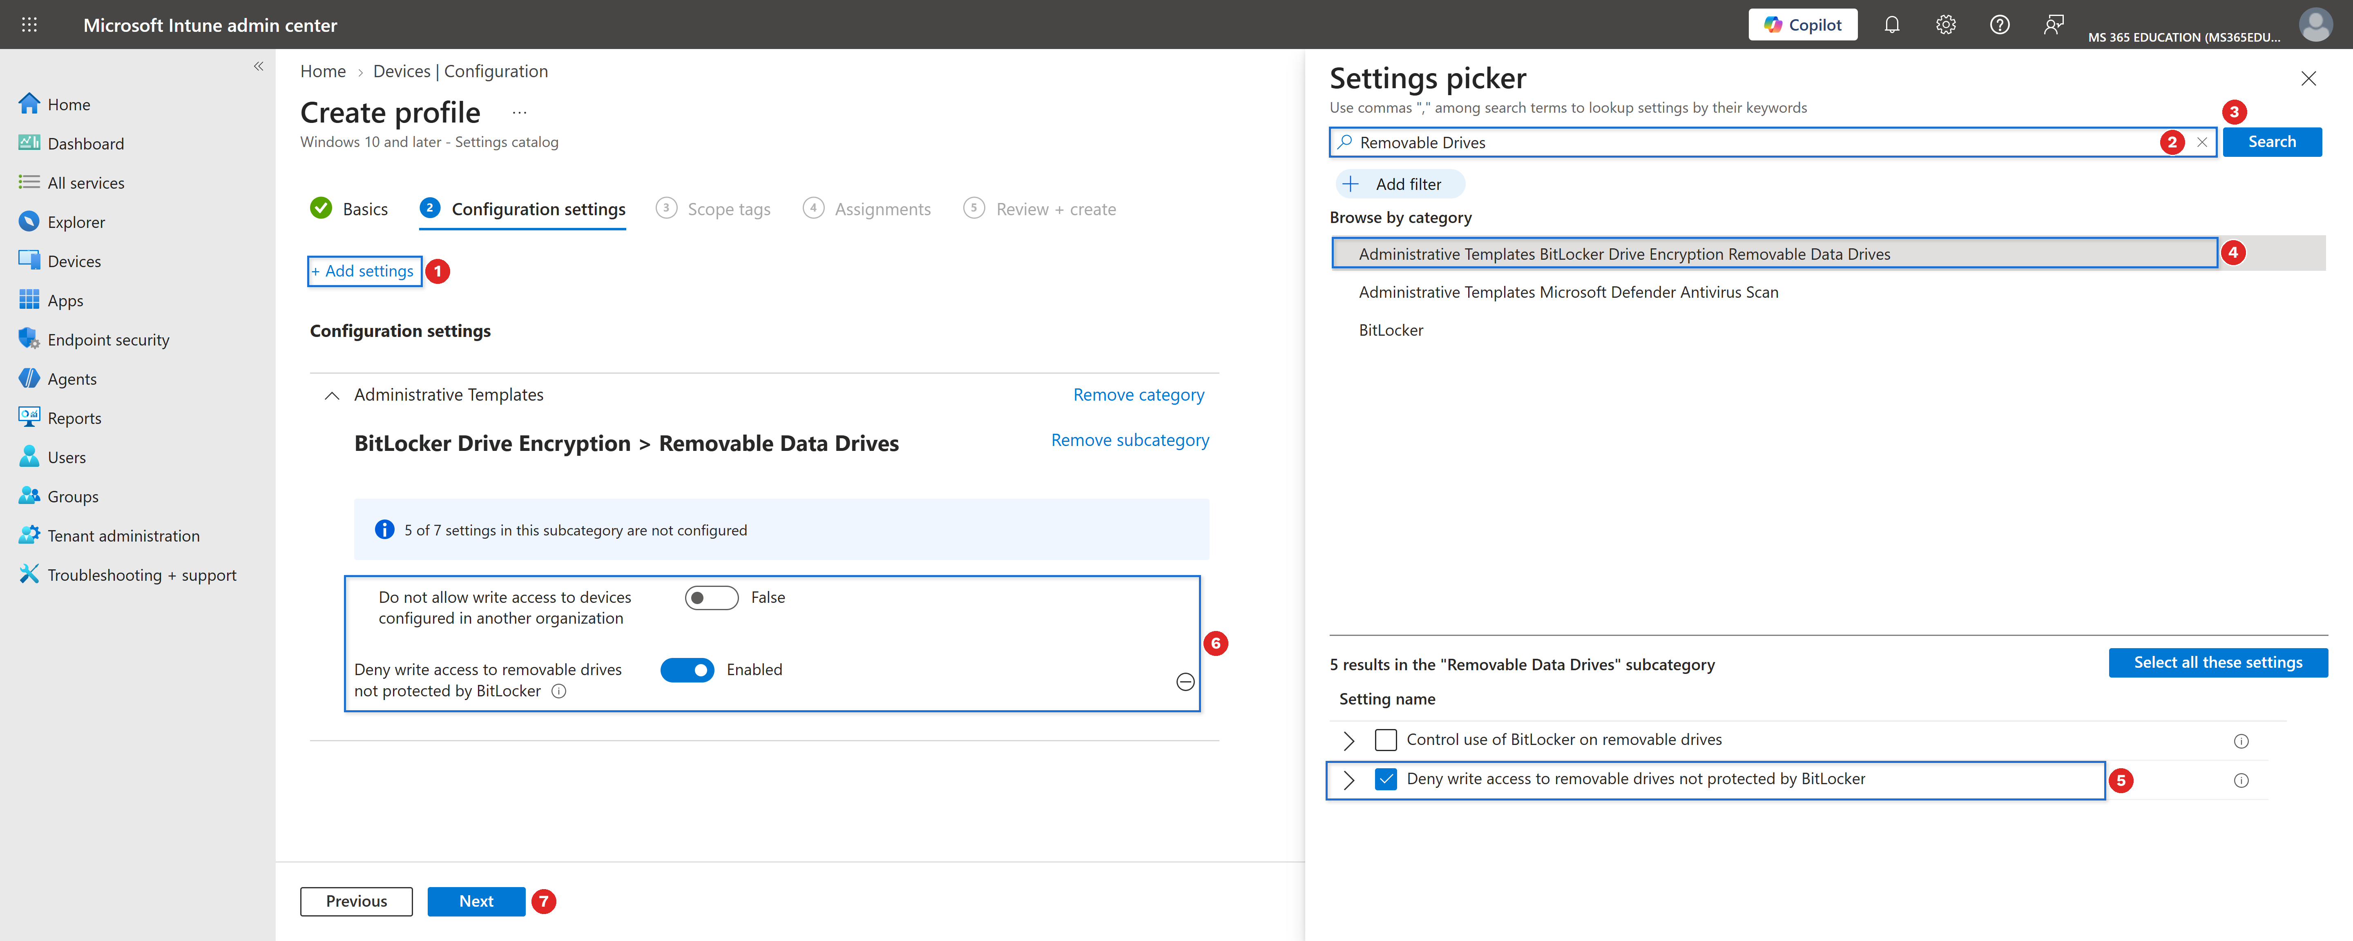Collapse the left navigation pane
Image resolution: width=2353 pixels, height=941 pixels.
(x=259, y=66)
